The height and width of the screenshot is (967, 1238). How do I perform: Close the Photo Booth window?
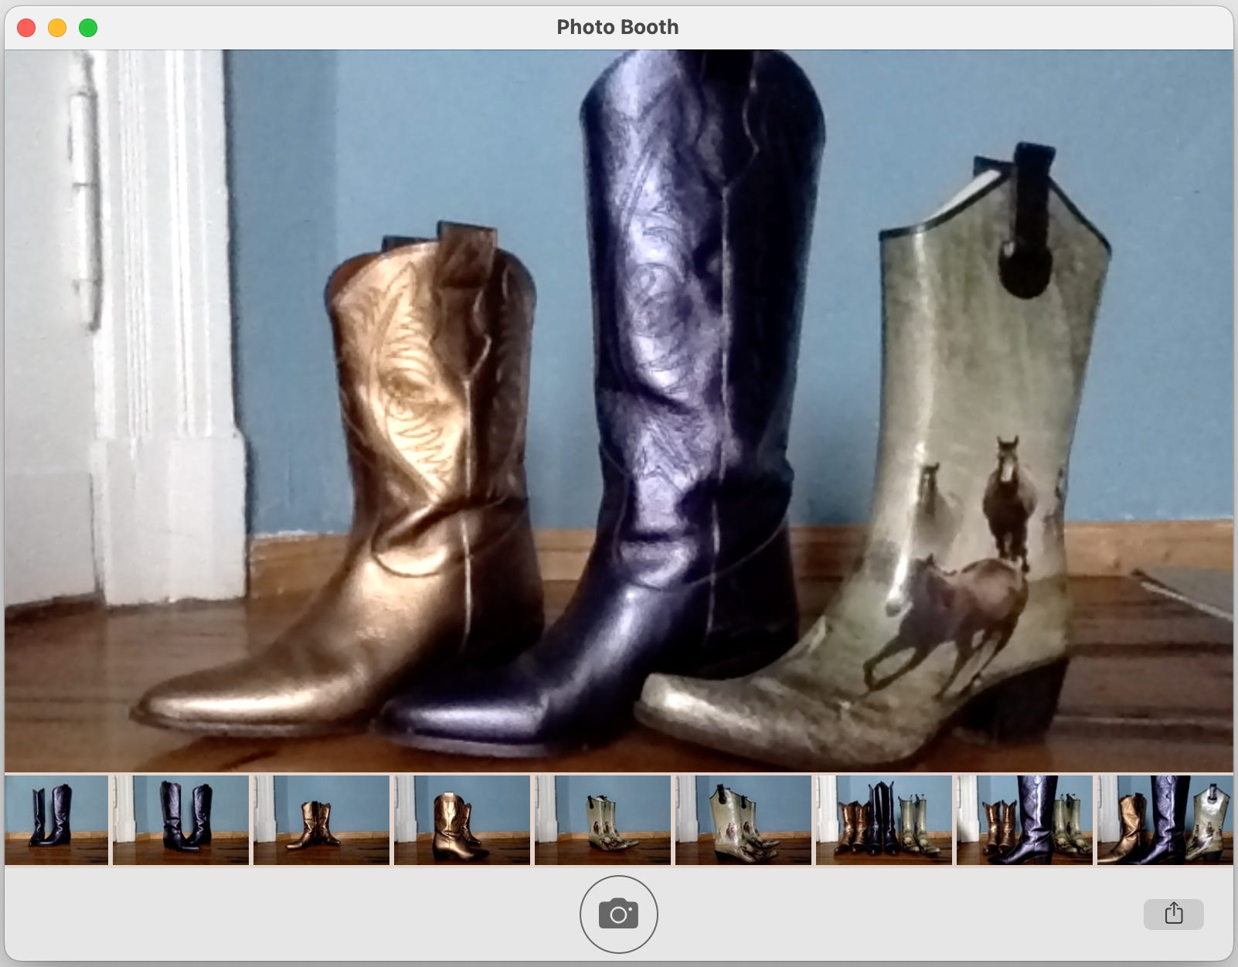[26, 28]
